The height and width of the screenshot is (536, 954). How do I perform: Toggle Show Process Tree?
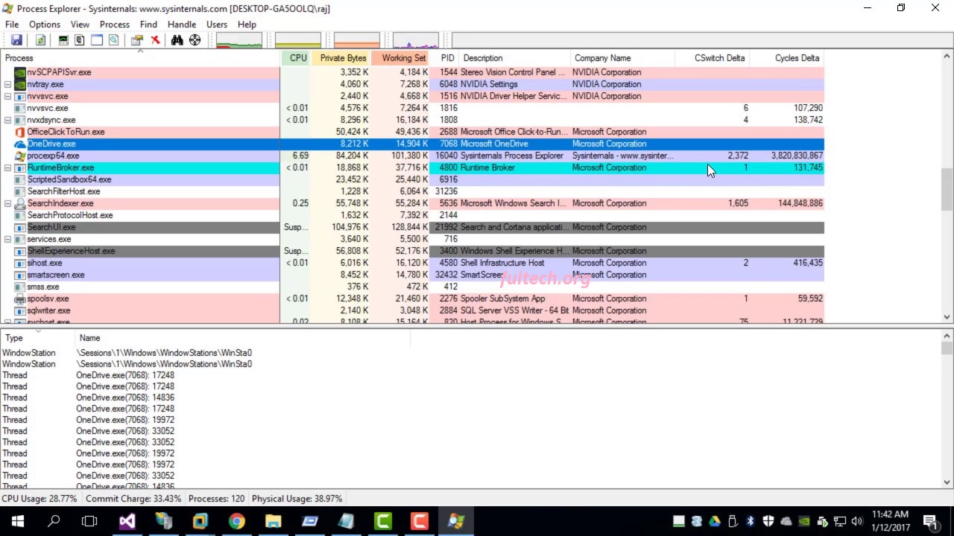click(x=79, y=39)
